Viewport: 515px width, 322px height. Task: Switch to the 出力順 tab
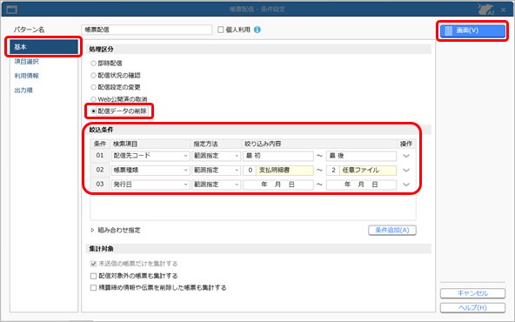pyautogui.click(x=23, y=90)
